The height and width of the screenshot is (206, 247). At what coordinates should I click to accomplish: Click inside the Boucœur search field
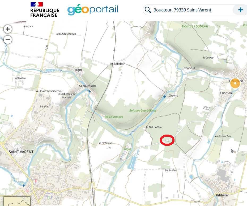tap(192, 10)
